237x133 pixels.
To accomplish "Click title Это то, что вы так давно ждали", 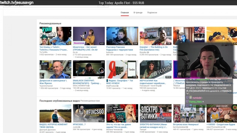I will coord(119,126).
